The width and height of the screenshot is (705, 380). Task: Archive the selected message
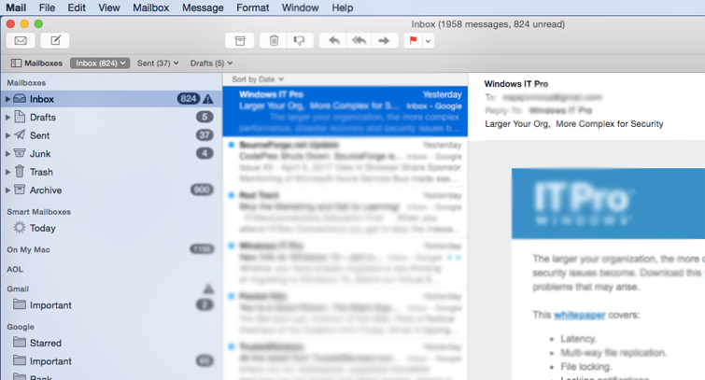tap(240, 41)
